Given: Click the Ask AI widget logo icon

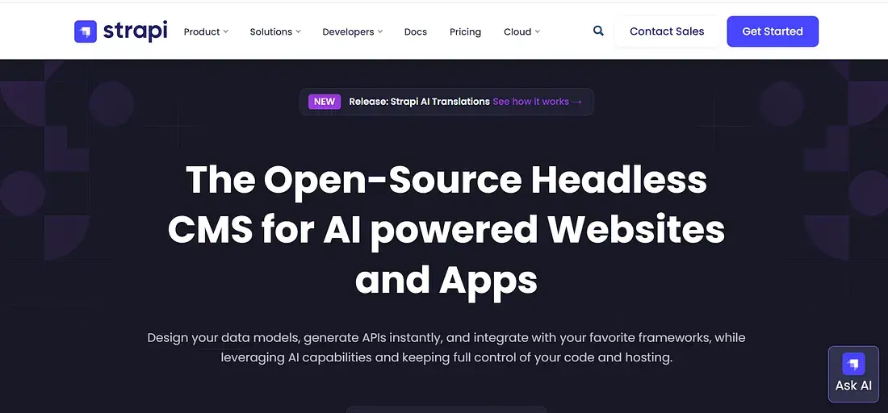Looking at the screenshot, I should pyautogui.click(x=853, y=363).
